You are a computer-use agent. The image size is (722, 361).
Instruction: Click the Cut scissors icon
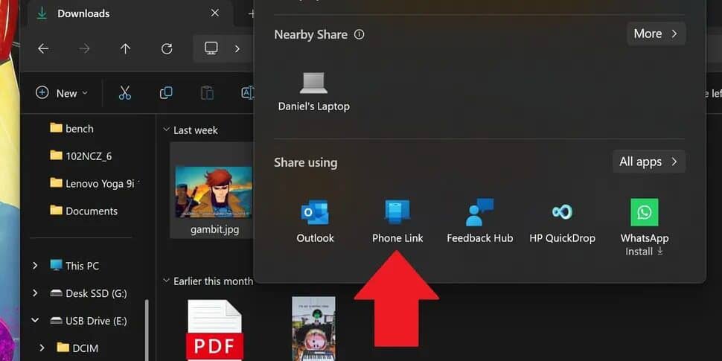(x=124, y=93)
